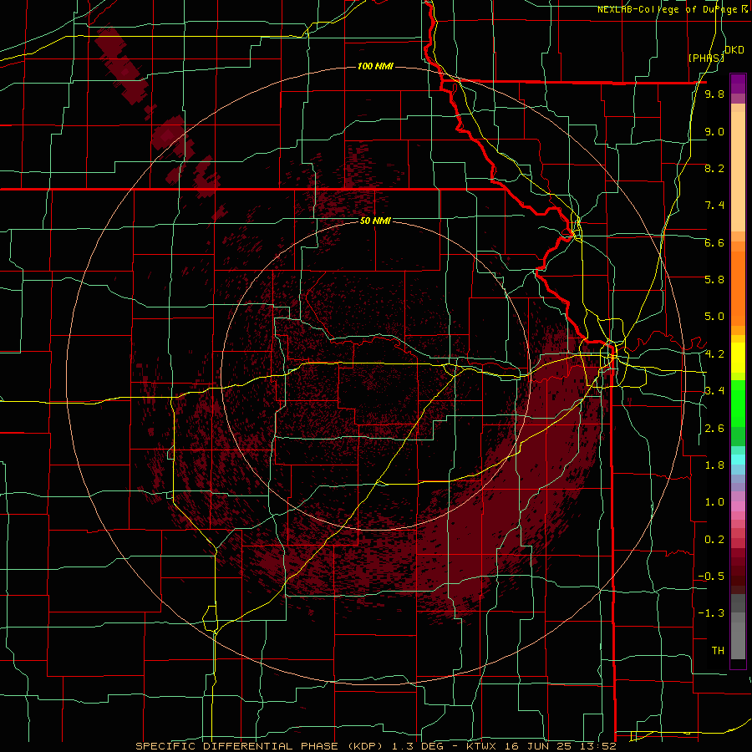Click the "16 JUN 25 13:52" timestamp
The width and height of the screenshot is (752, 752).
(x=561, y=746)
